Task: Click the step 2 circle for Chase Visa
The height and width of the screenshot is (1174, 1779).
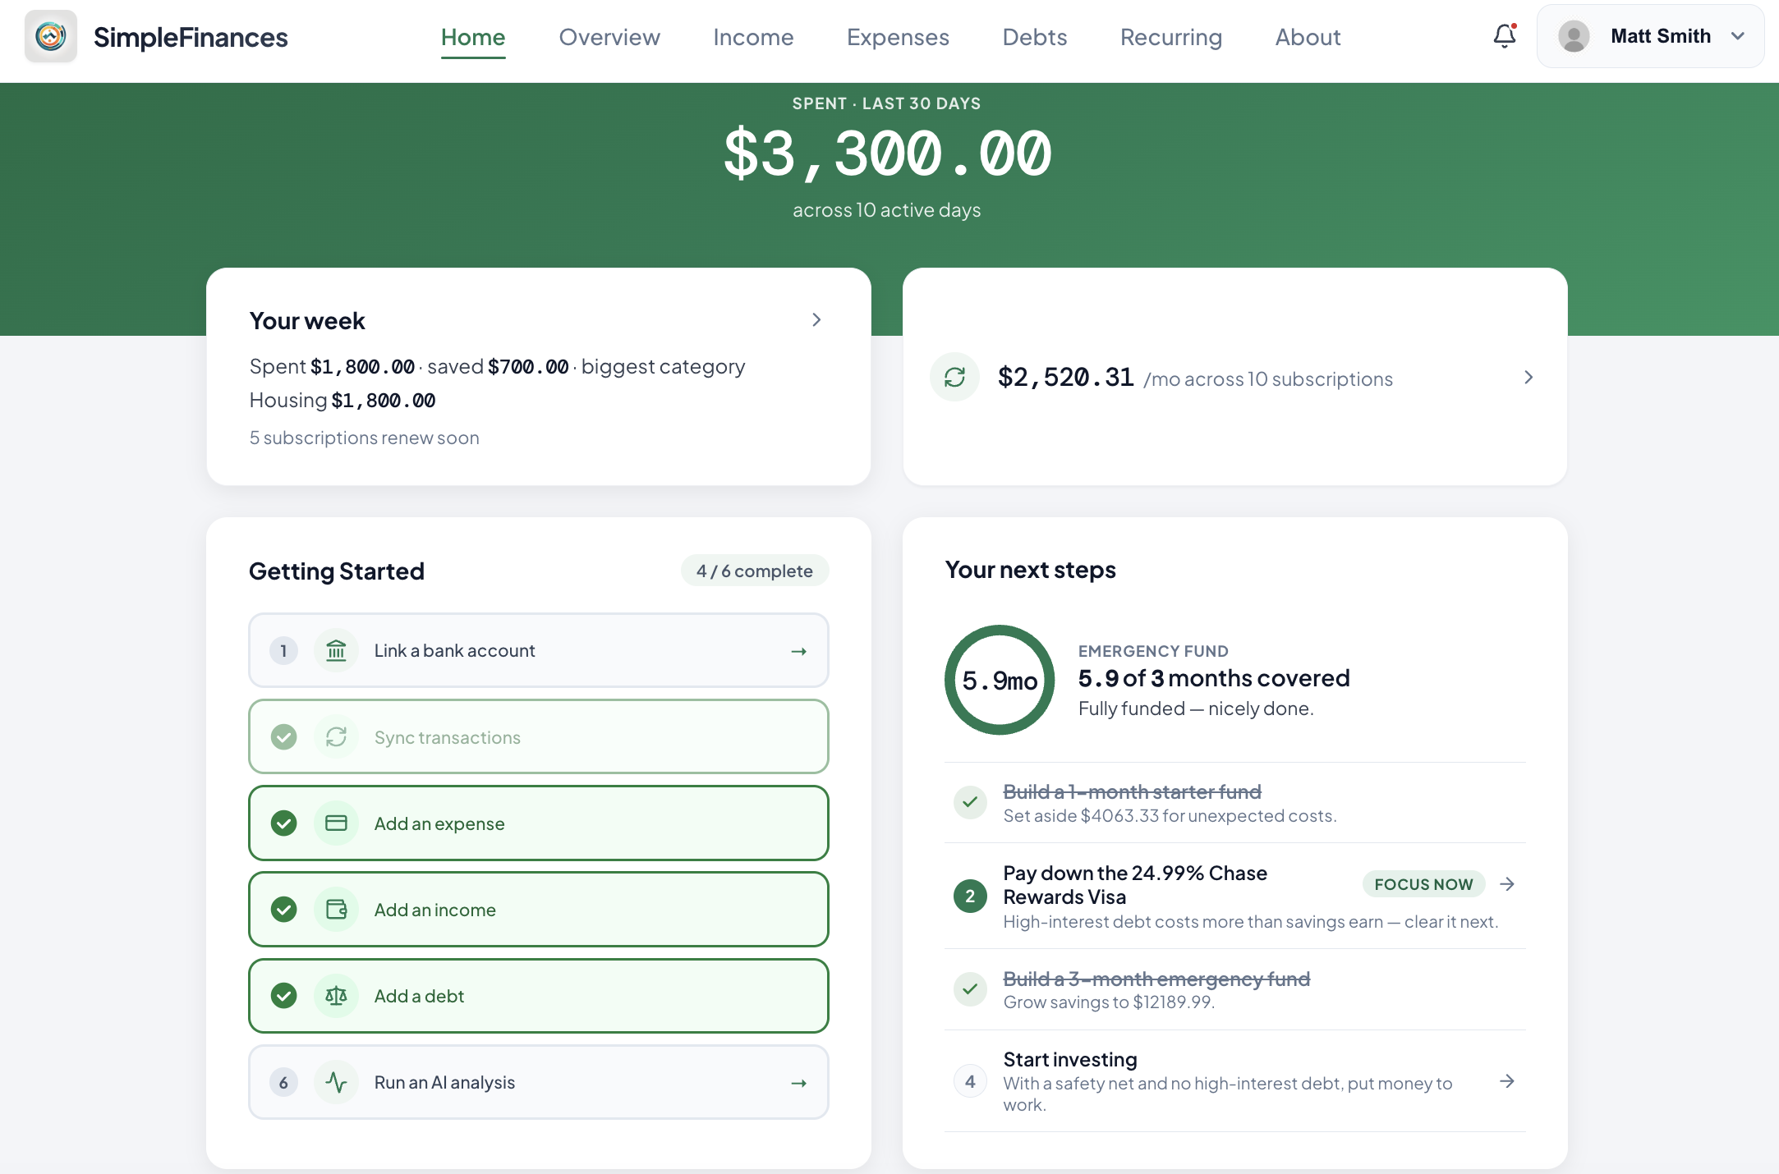Action: click(x=970, y=896)
